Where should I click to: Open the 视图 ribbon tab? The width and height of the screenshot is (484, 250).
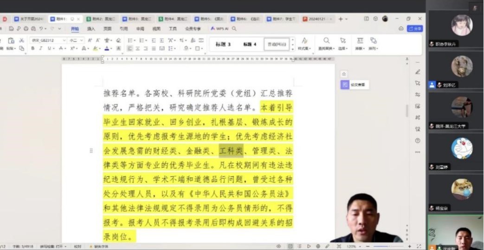pos(156,29)
